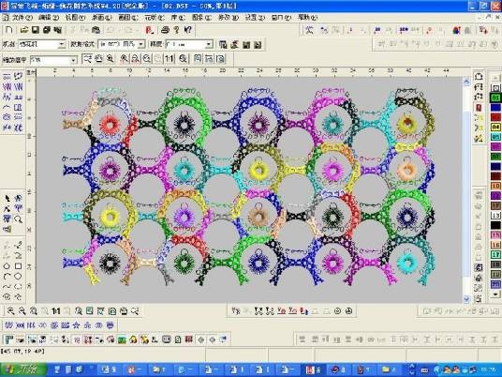This screenshot has width=502, height=377.
Task: Select color 17 in the palette
Action: (x=495, y=255)
